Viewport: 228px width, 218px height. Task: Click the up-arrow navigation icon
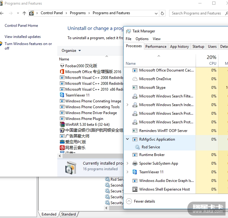[24, 13]
